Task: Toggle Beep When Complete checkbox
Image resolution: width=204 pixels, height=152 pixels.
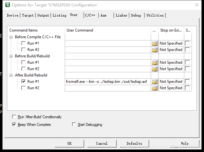Action: (x=14, y=125)
